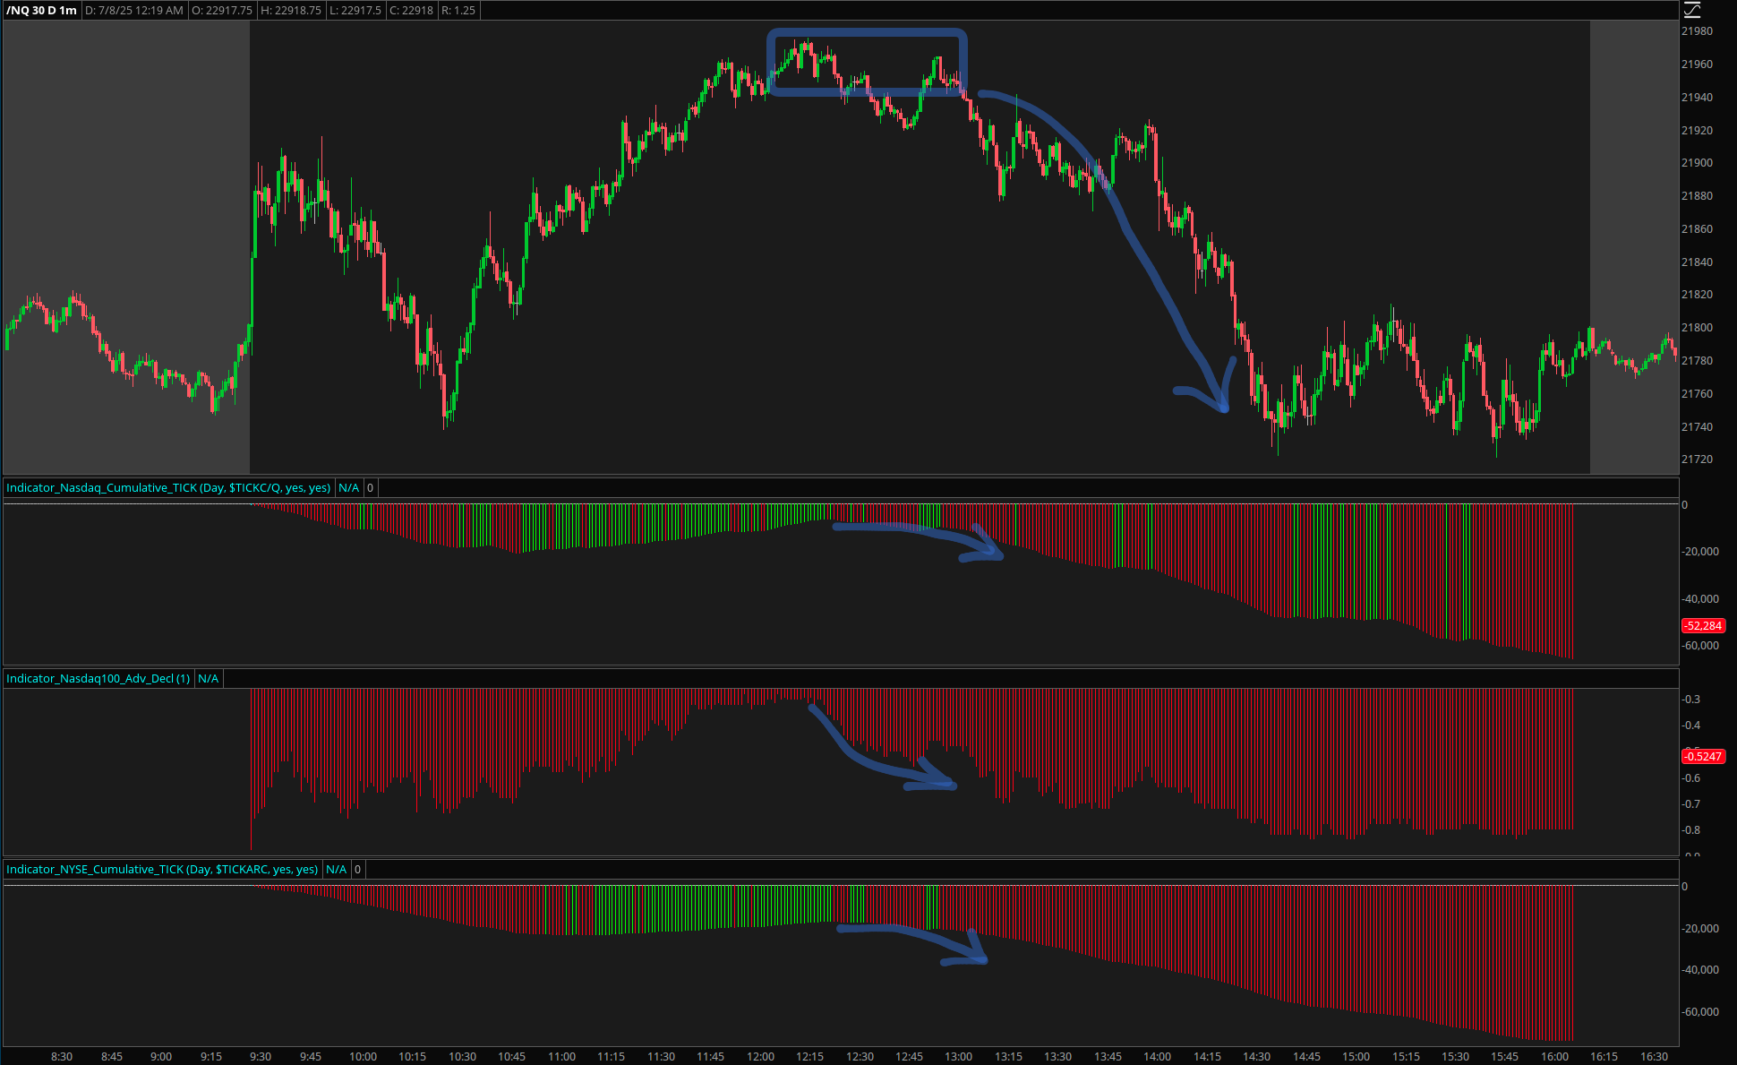Image resolution: width=1737 pixels, height=1065 pixels.
Task: Click the -0.4 label on Adv_Decl axis
Action: pyautogui.click(x=1690, y=726)
